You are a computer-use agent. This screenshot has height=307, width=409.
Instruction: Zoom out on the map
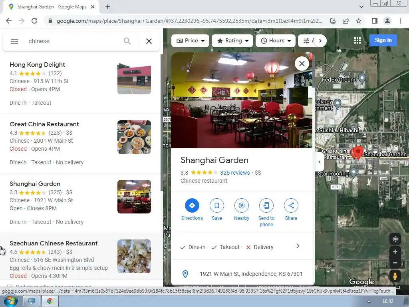pos(395,263)
